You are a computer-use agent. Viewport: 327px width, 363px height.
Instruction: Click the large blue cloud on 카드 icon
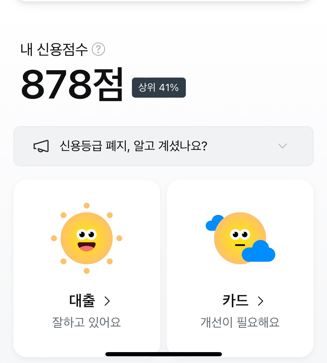pos(258,251)
